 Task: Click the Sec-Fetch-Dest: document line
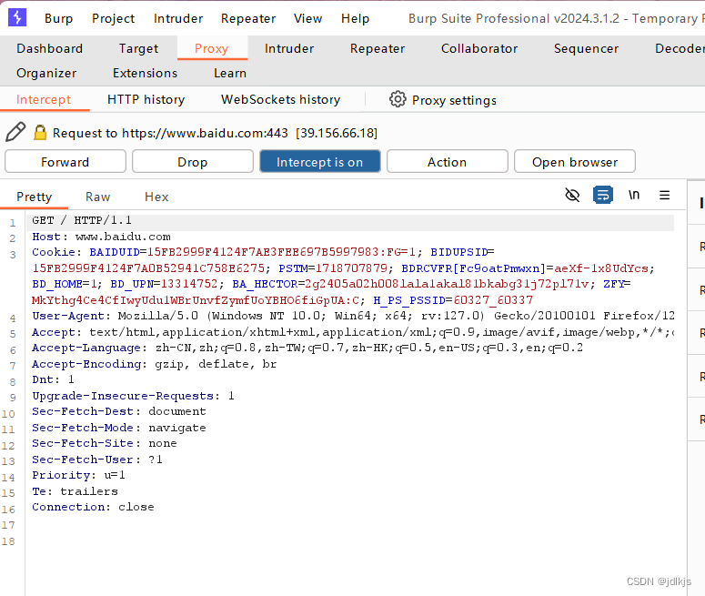click(118, 411)
